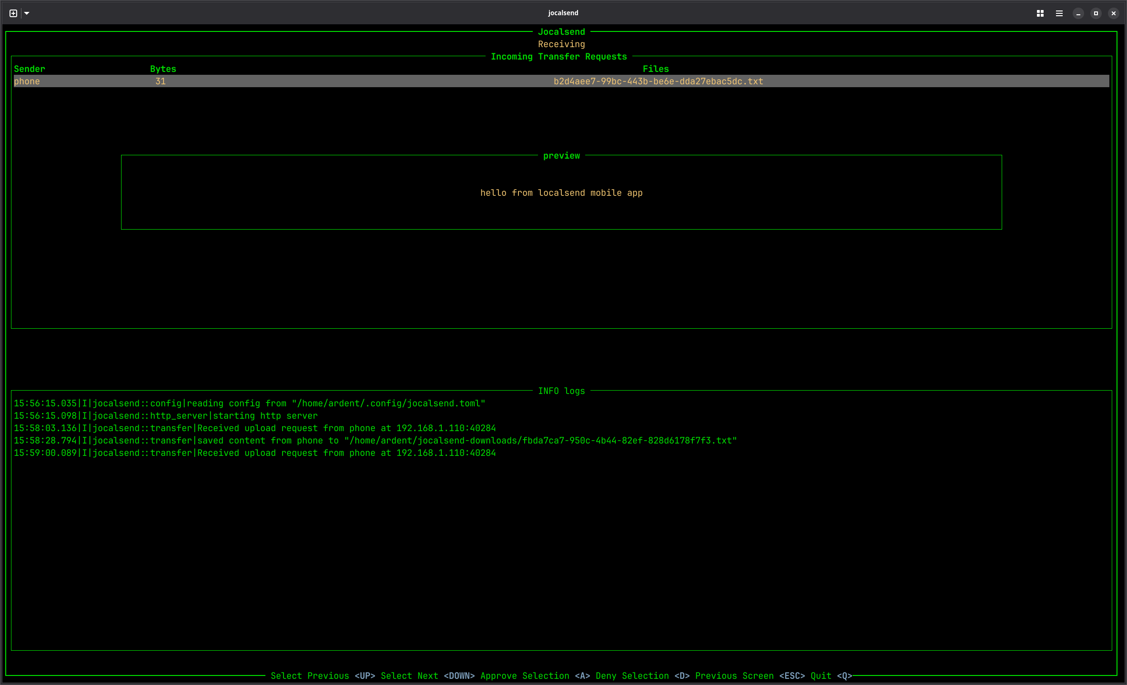Click the saved content log line
1127x685 pixels.
(375, 441)
